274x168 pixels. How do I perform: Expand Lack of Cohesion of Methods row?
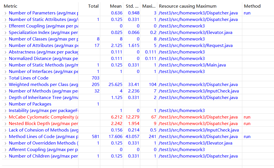(x=5, y=130)
